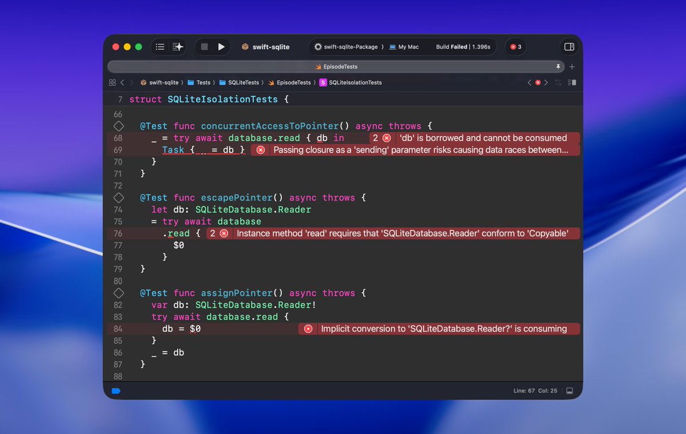The width and height of the screenshot is (686, 434).
Task: Click the pin icon on EpisodeTests tab
Action: pyautogui.click(x=559, y=67)
